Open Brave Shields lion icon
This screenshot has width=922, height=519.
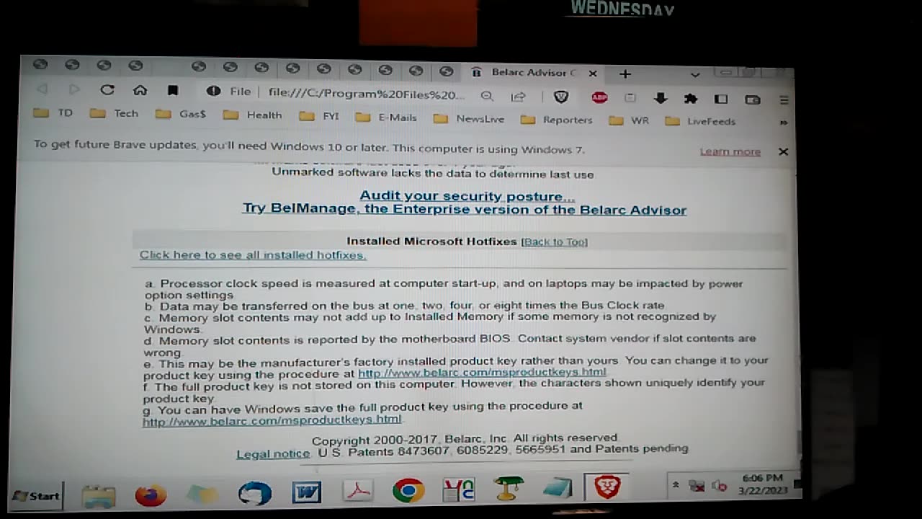click(561, 97)
